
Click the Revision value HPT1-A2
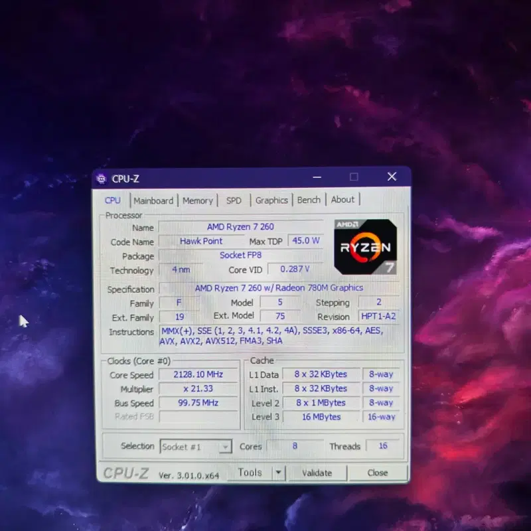point(378,317)
